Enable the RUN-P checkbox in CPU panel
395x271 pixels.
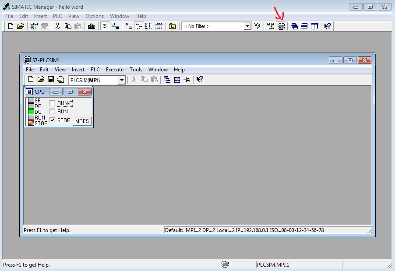coord(52,103)
